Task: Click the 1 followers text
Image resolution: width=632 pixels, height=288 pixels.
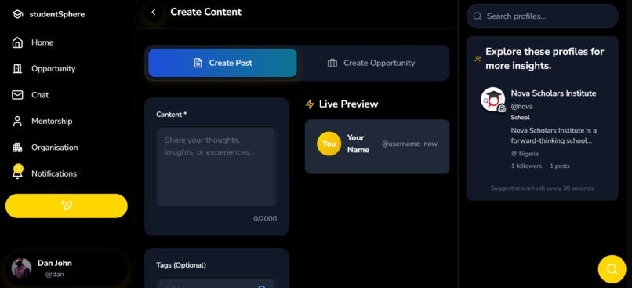Action: [526, 166]
